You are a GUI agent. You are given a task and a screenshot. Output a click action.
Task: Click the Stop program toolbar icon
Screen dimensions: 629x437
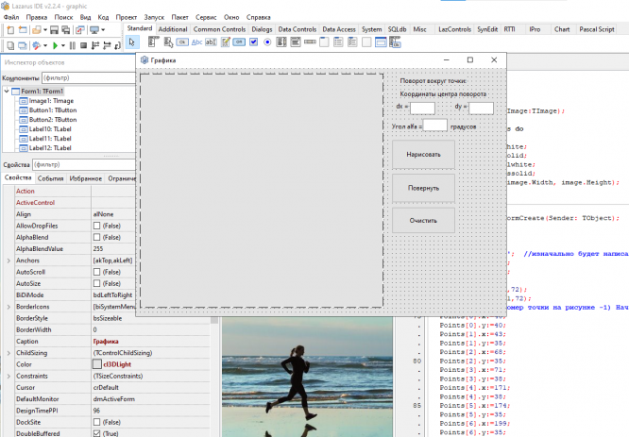(x=84, y=45)
